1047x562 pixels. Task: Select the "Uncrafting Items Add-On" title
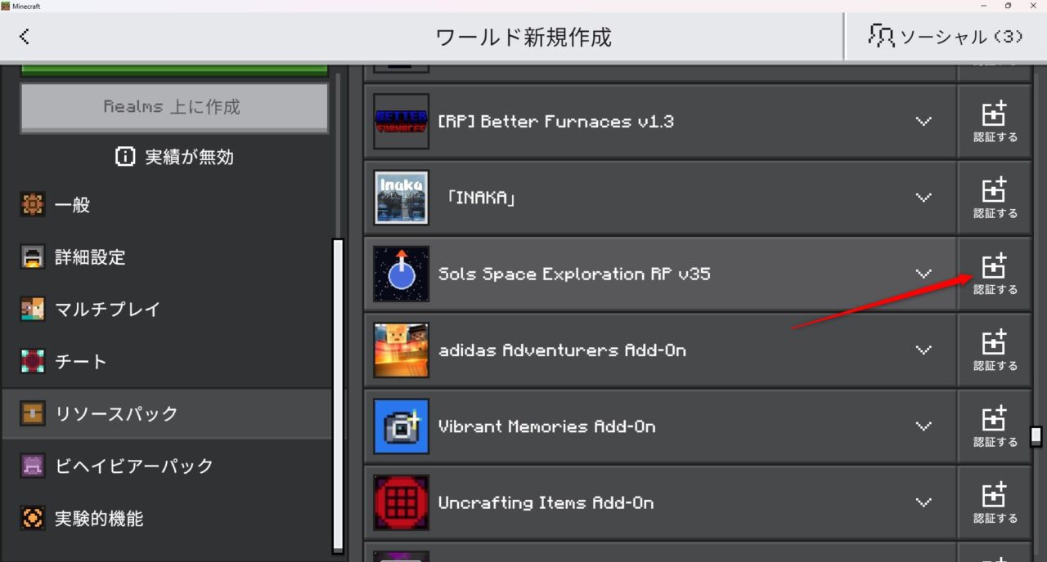pos(546,502)
